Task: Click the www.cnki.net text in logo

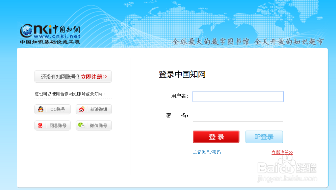Action: [57, 36]
